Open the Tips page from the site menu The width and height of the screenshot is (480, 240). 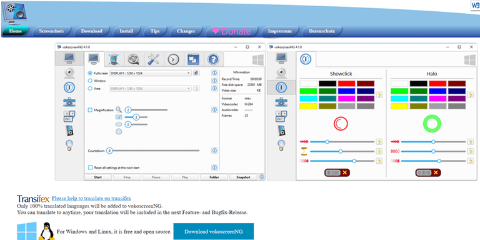pyautogui.click(x=155, y=31)
